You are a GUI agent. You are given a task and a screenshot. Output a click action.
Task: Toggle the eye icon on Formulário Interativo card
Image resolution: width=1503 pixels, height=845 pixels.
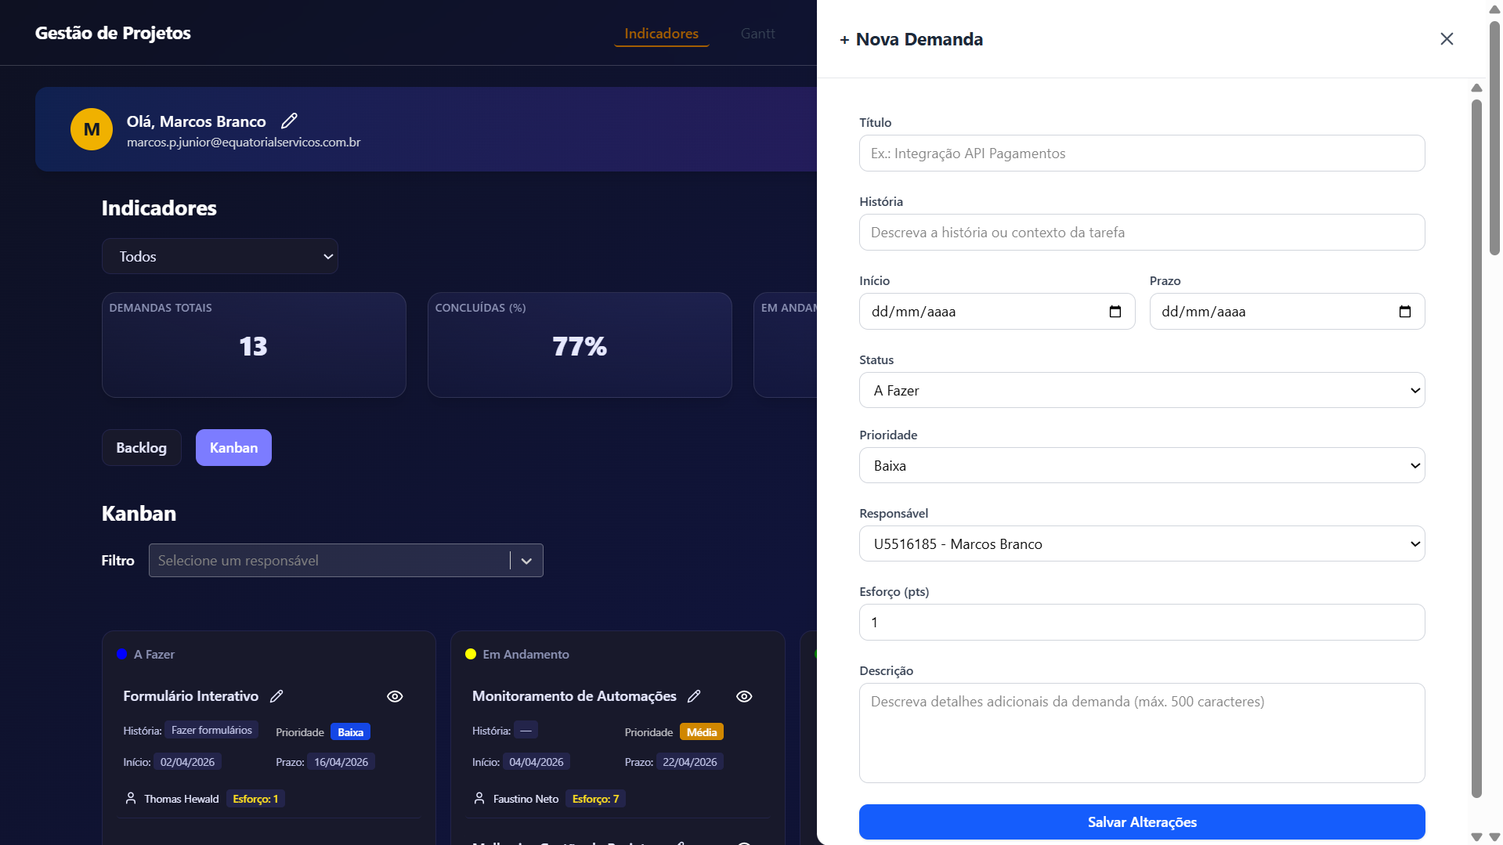[x=395, y=696]
